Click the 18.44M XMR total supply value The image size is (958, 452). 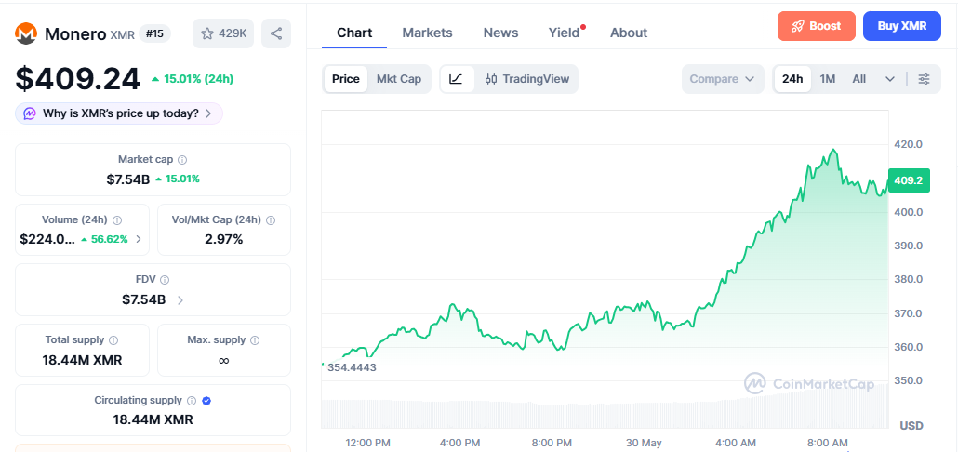pos(82,360)
